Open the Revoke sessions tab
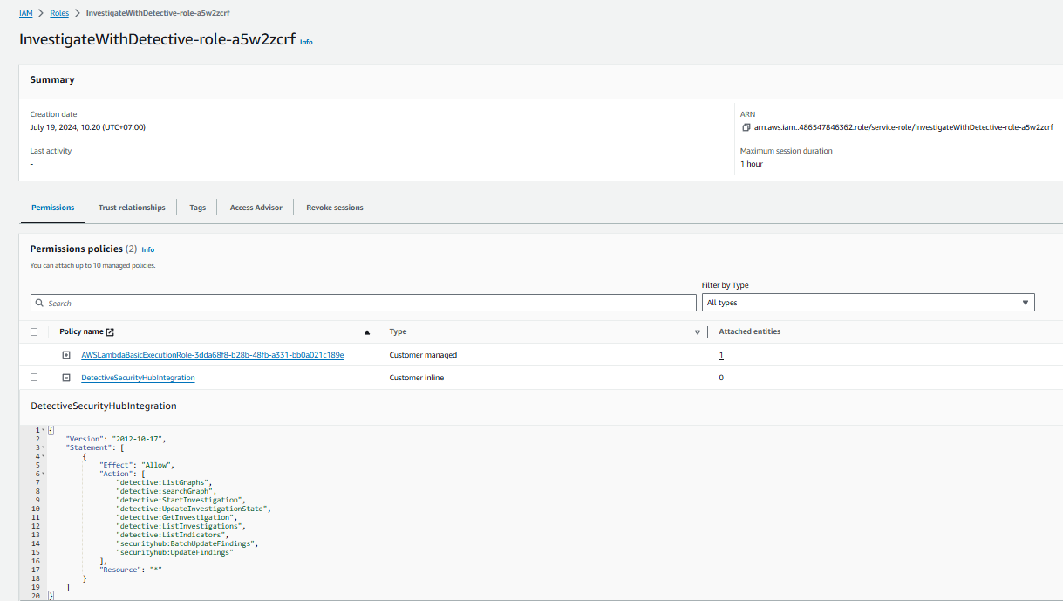 coord(335,208)
